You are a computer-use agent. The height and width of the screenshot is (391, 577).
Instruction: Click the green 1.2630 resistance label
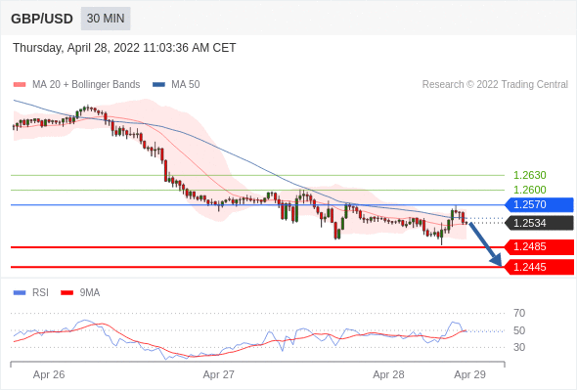pos(529,175)
